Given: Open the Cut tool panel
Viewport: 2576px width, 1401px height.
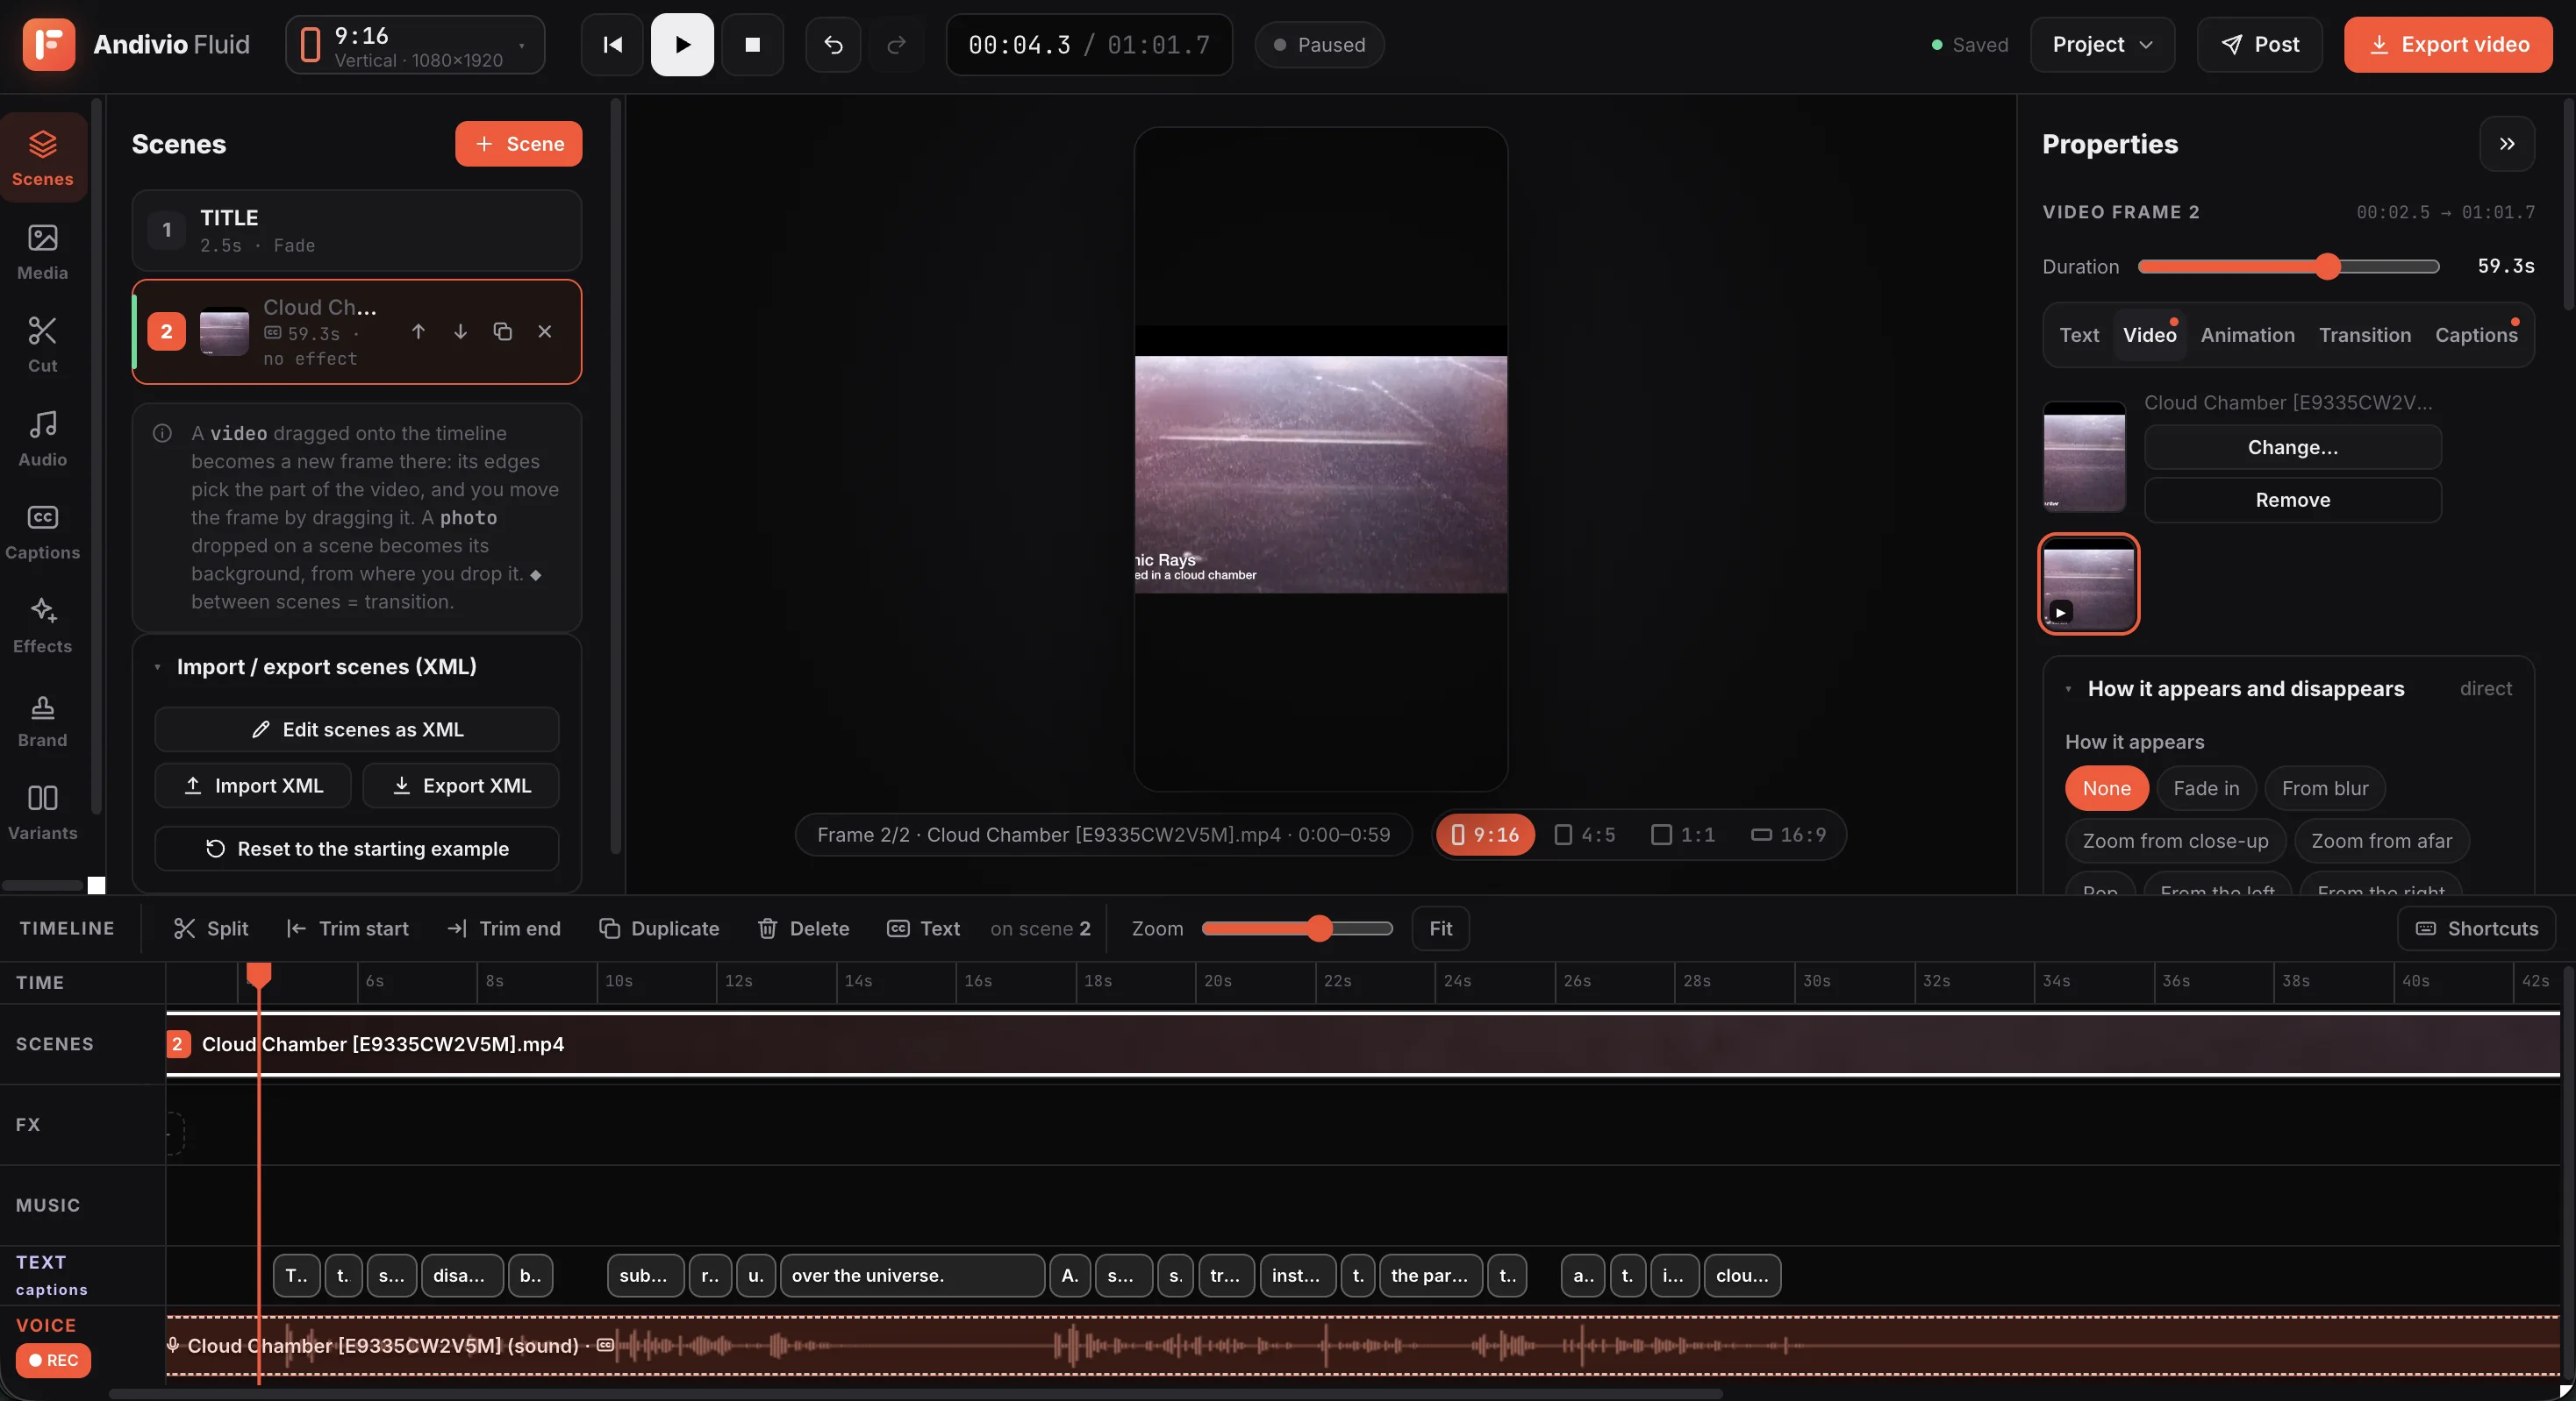Looking at the screenshot, I should [x=43, y=344].
